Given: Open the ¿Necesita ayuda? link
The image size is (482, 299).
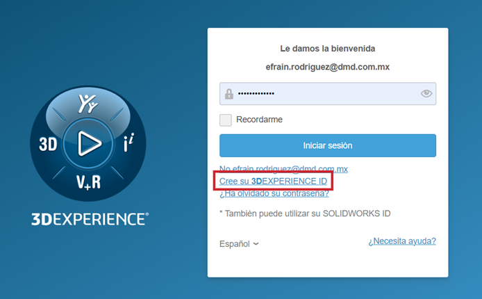Looking at the screenshot, I should pos(402,241).
